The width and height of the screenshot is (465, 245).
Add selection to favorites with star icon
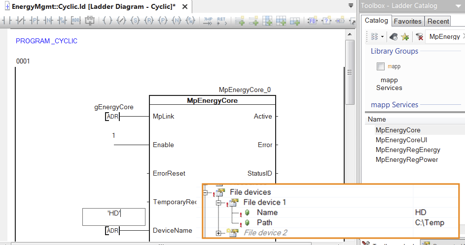point(405,37)
